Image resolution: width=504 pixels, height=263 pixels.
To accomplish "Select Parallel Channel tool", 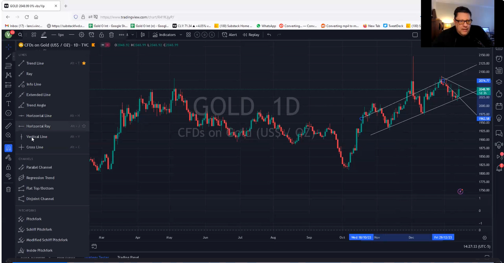I will point(52,167).
